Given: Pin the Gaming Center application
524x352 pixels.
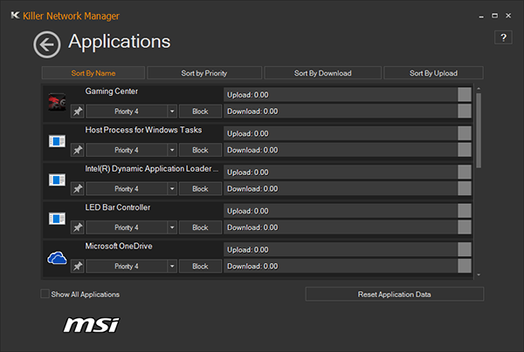Looking at the screenshot, I should [78, 111].
